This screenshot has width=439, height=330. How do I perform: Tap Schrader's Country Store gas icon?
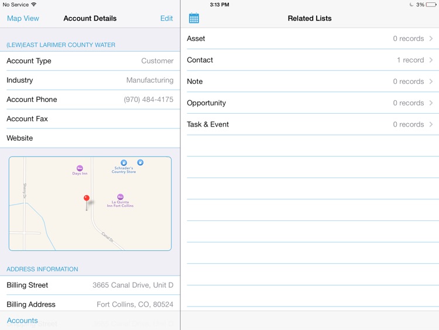point(124,162)
